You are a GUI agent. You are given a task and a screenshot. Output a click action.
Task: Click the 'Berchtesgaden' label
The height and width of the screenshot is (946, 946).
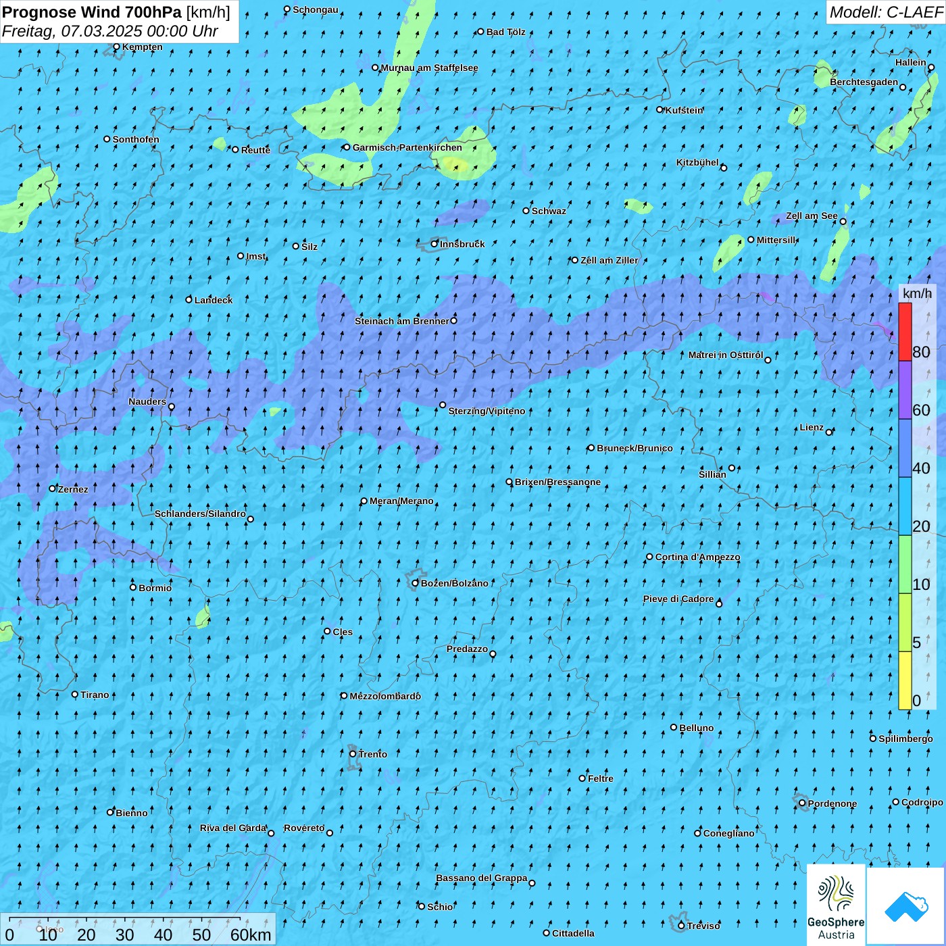864,82
